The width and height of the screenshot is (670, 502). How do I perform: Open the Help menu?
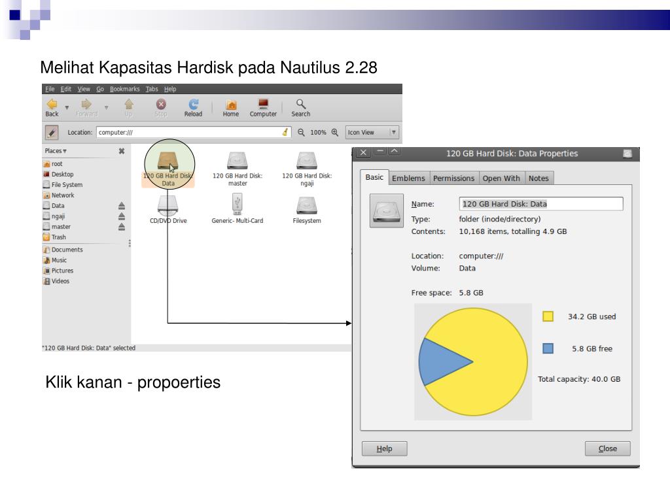click(x=170, y=89)
